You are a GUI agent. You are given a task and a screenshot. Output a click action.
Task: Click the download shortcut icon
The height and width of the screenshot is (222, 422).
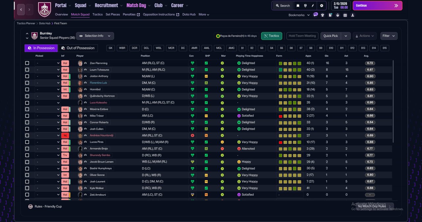point(353,15)
